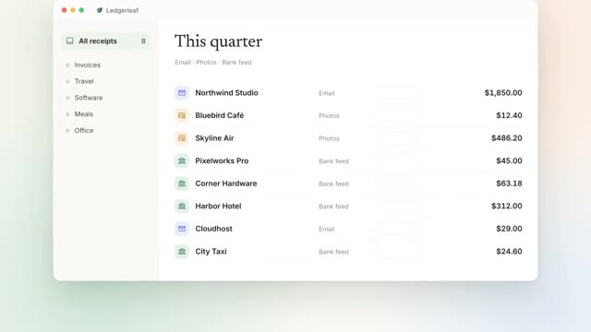Open the Invoices category
This screenshot has width=591, height=332.
point(87,65)
